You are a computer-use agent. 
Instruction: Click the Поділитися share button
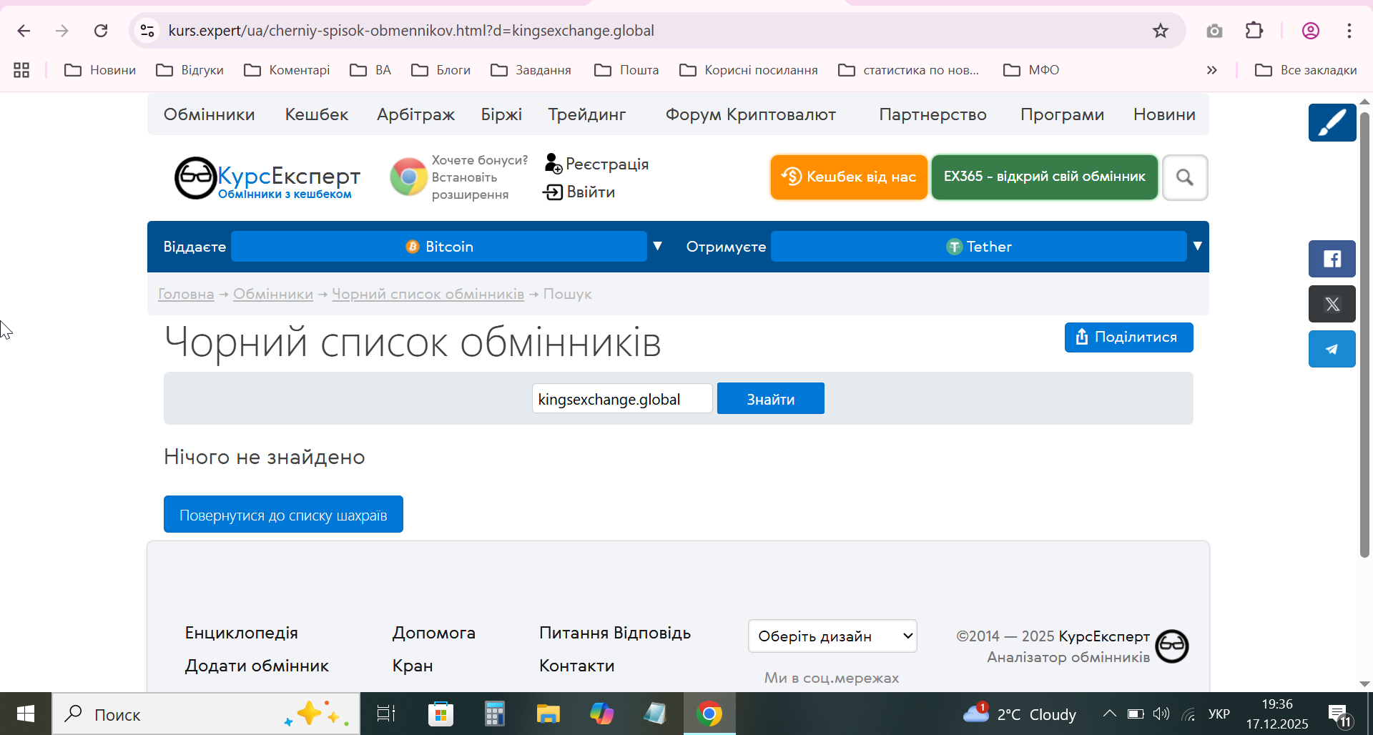(1128, 337)
